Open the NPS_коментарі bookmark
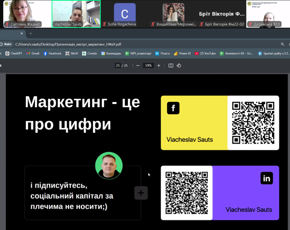 tap(138, 53)
